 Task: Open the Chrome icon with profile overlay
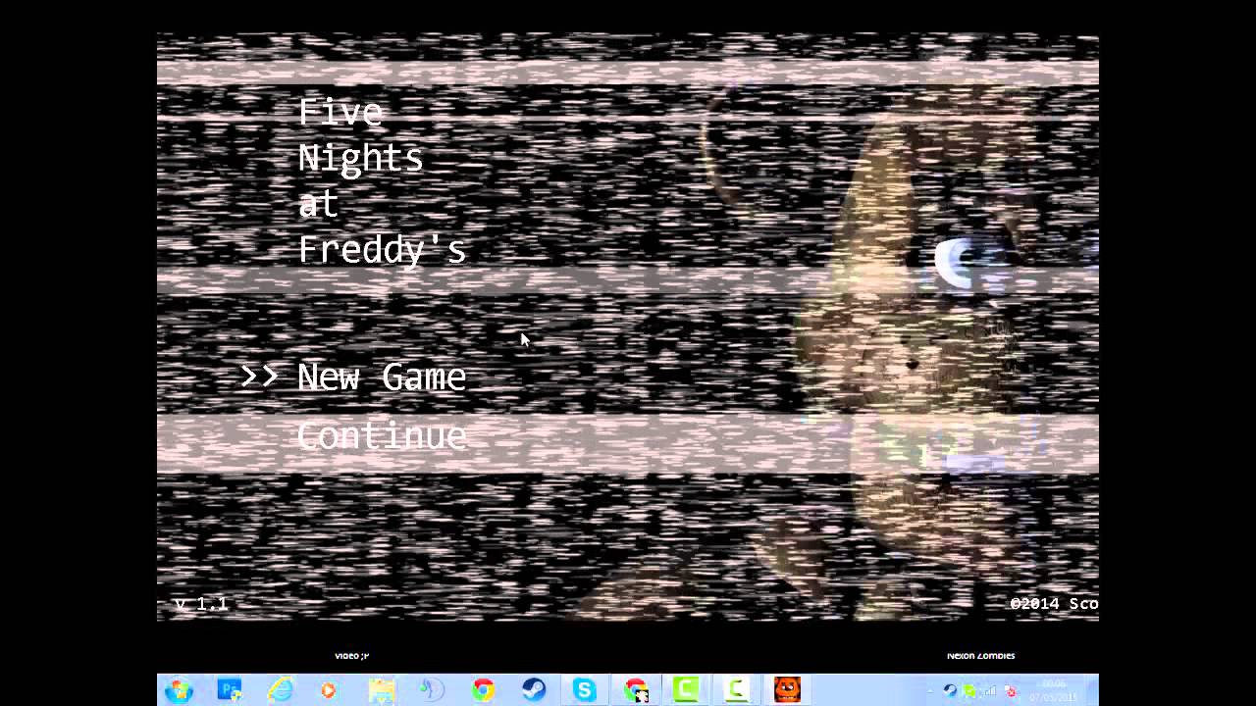[x=636, y=690]
